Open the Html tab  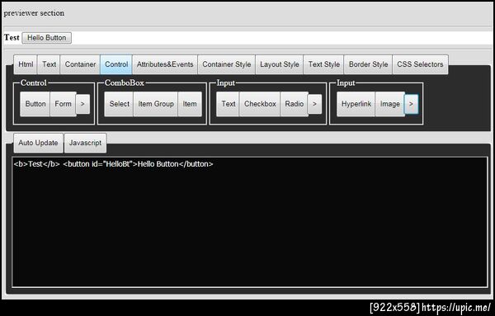pos(26,64)
